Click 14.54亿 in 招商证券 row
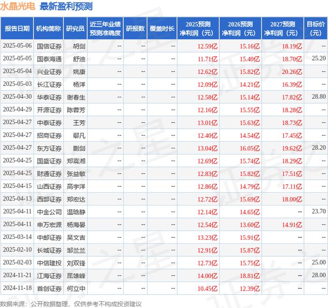Screen dimensions: 328x308 click(x=250, y=135)
